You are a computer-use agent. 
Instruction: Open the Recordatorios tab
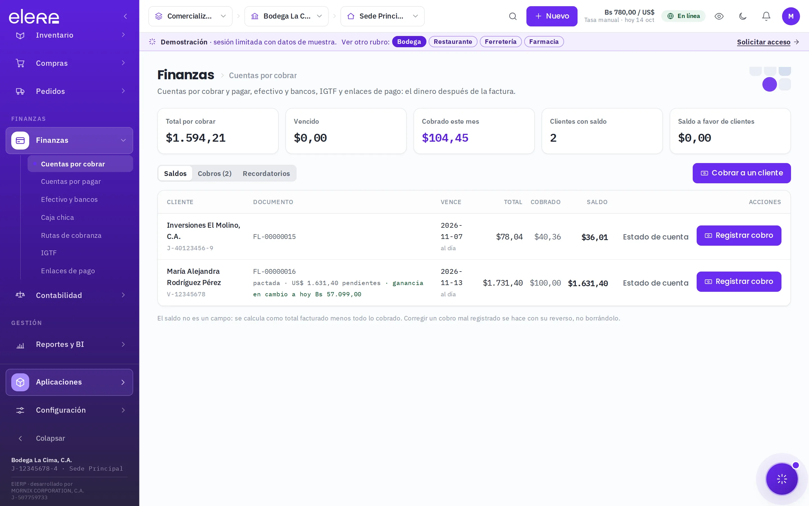click(x=266, y=173)
